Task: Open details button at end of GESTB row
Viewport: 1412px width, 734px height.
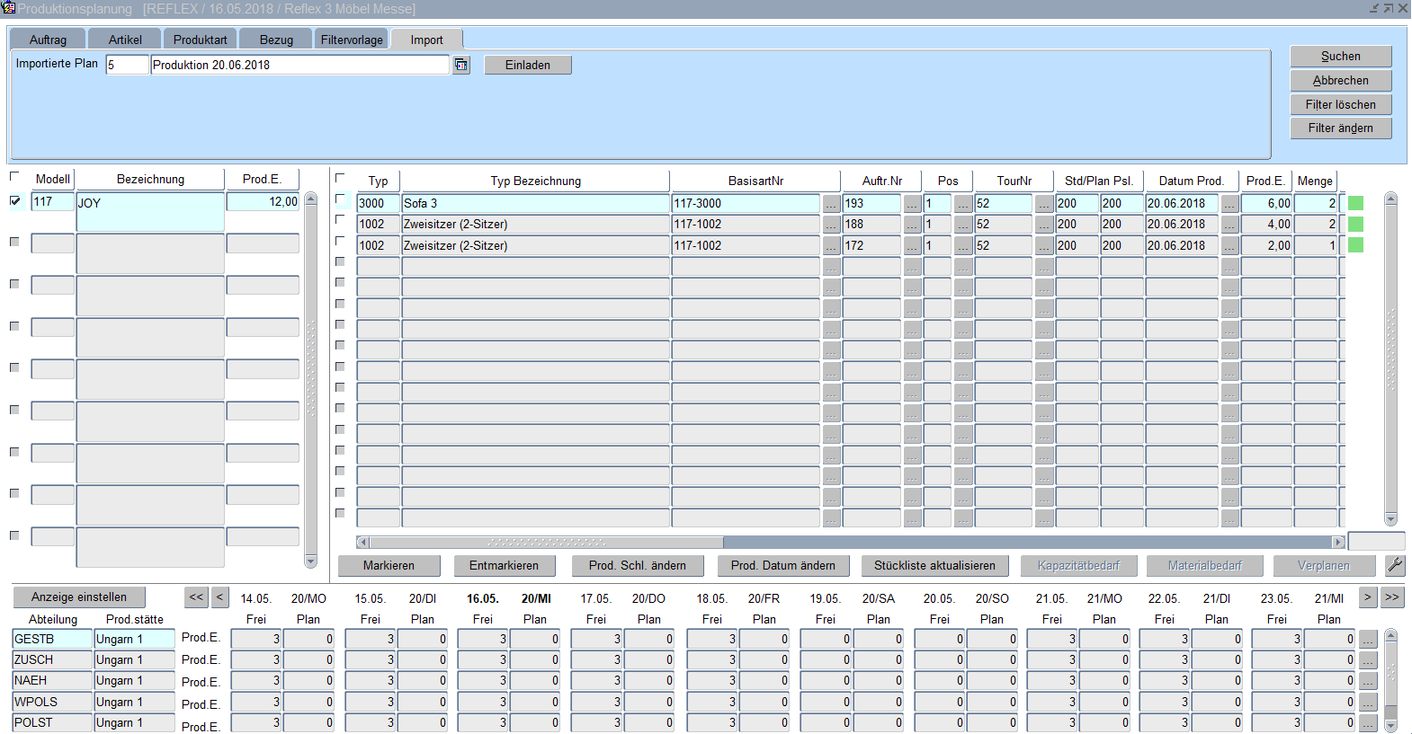Action: click(1368, 640)
